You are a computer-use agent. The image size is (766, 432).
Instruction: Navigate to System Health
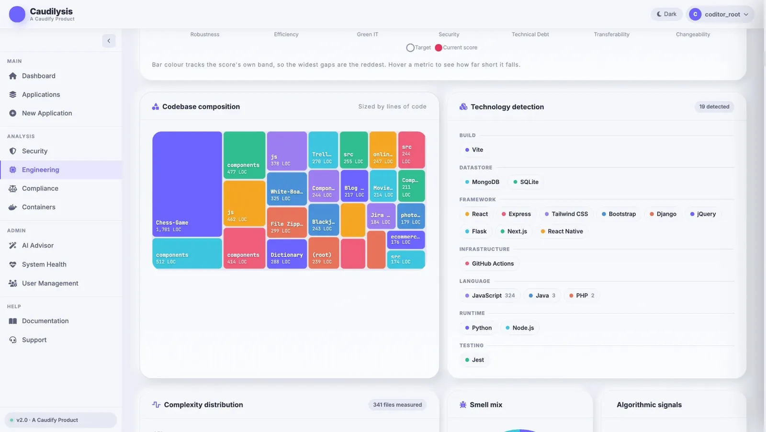point(61,264)
